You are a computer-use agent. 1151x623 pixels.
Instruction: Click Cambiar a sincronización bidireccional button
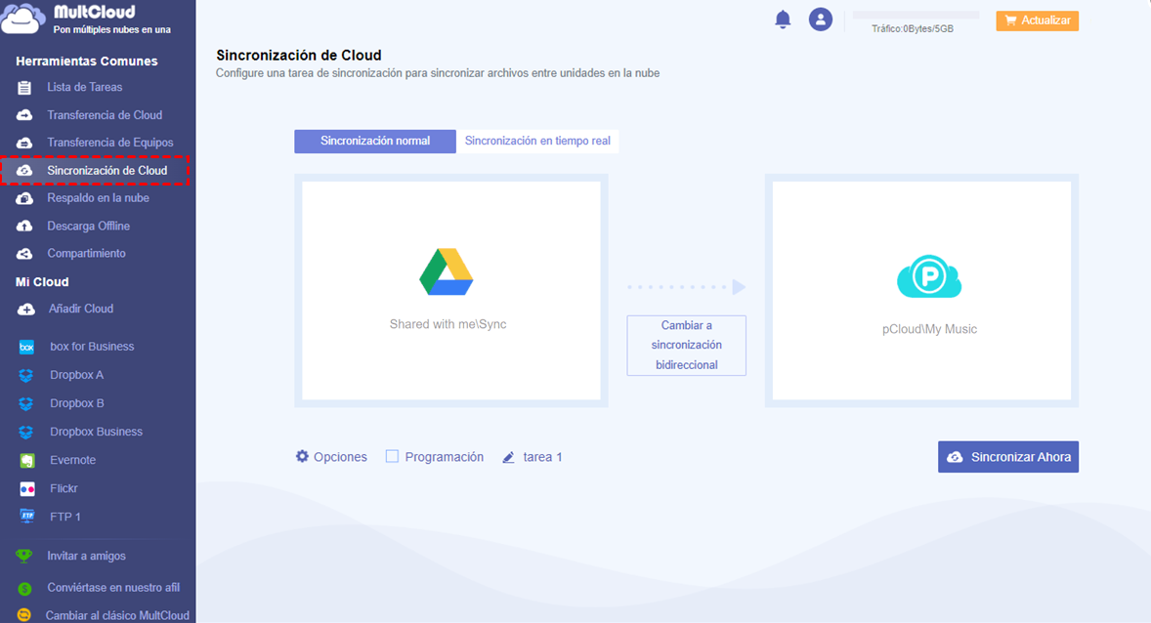(x=686, y=346)
